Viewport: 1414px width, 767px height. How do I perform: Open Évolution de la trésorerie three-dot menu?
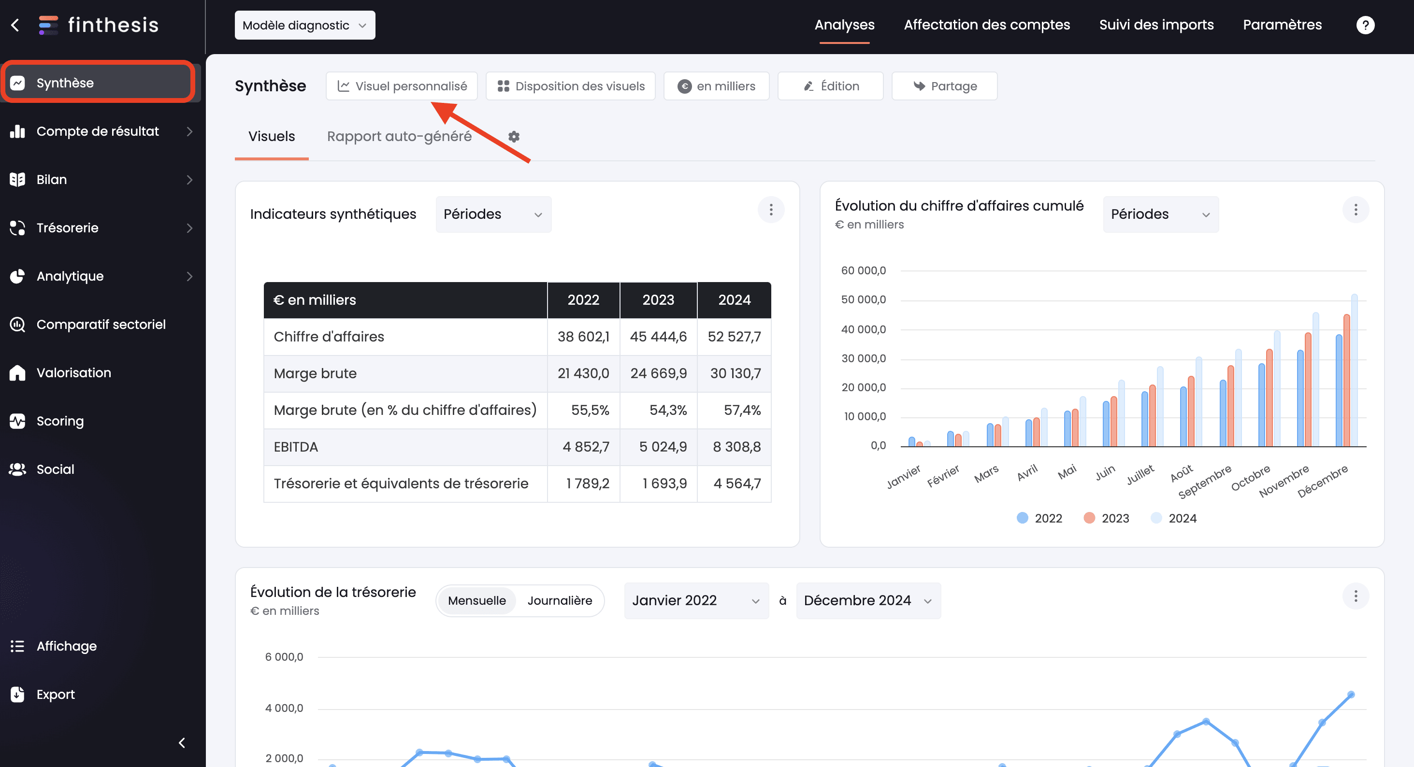point(1355,596)
